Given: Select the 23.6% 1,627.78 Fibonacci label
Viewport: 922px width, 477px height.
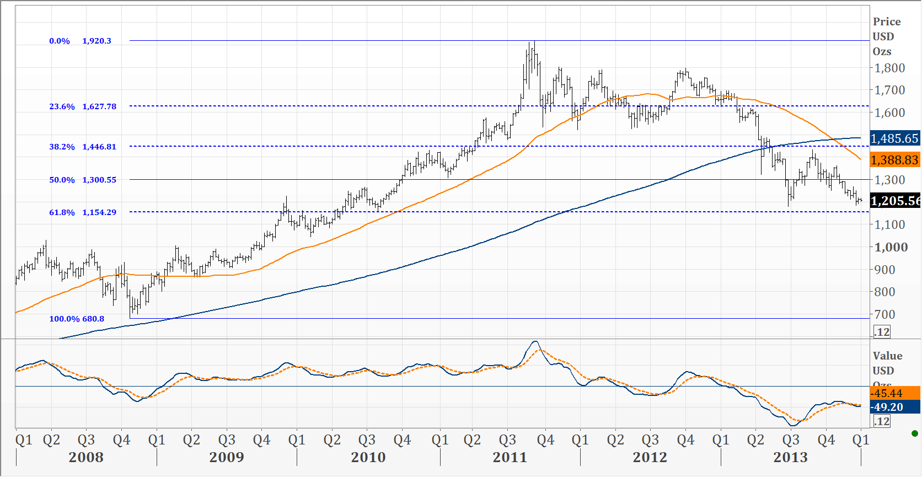Looking at the screenshot, I should (x=83, y=106).
